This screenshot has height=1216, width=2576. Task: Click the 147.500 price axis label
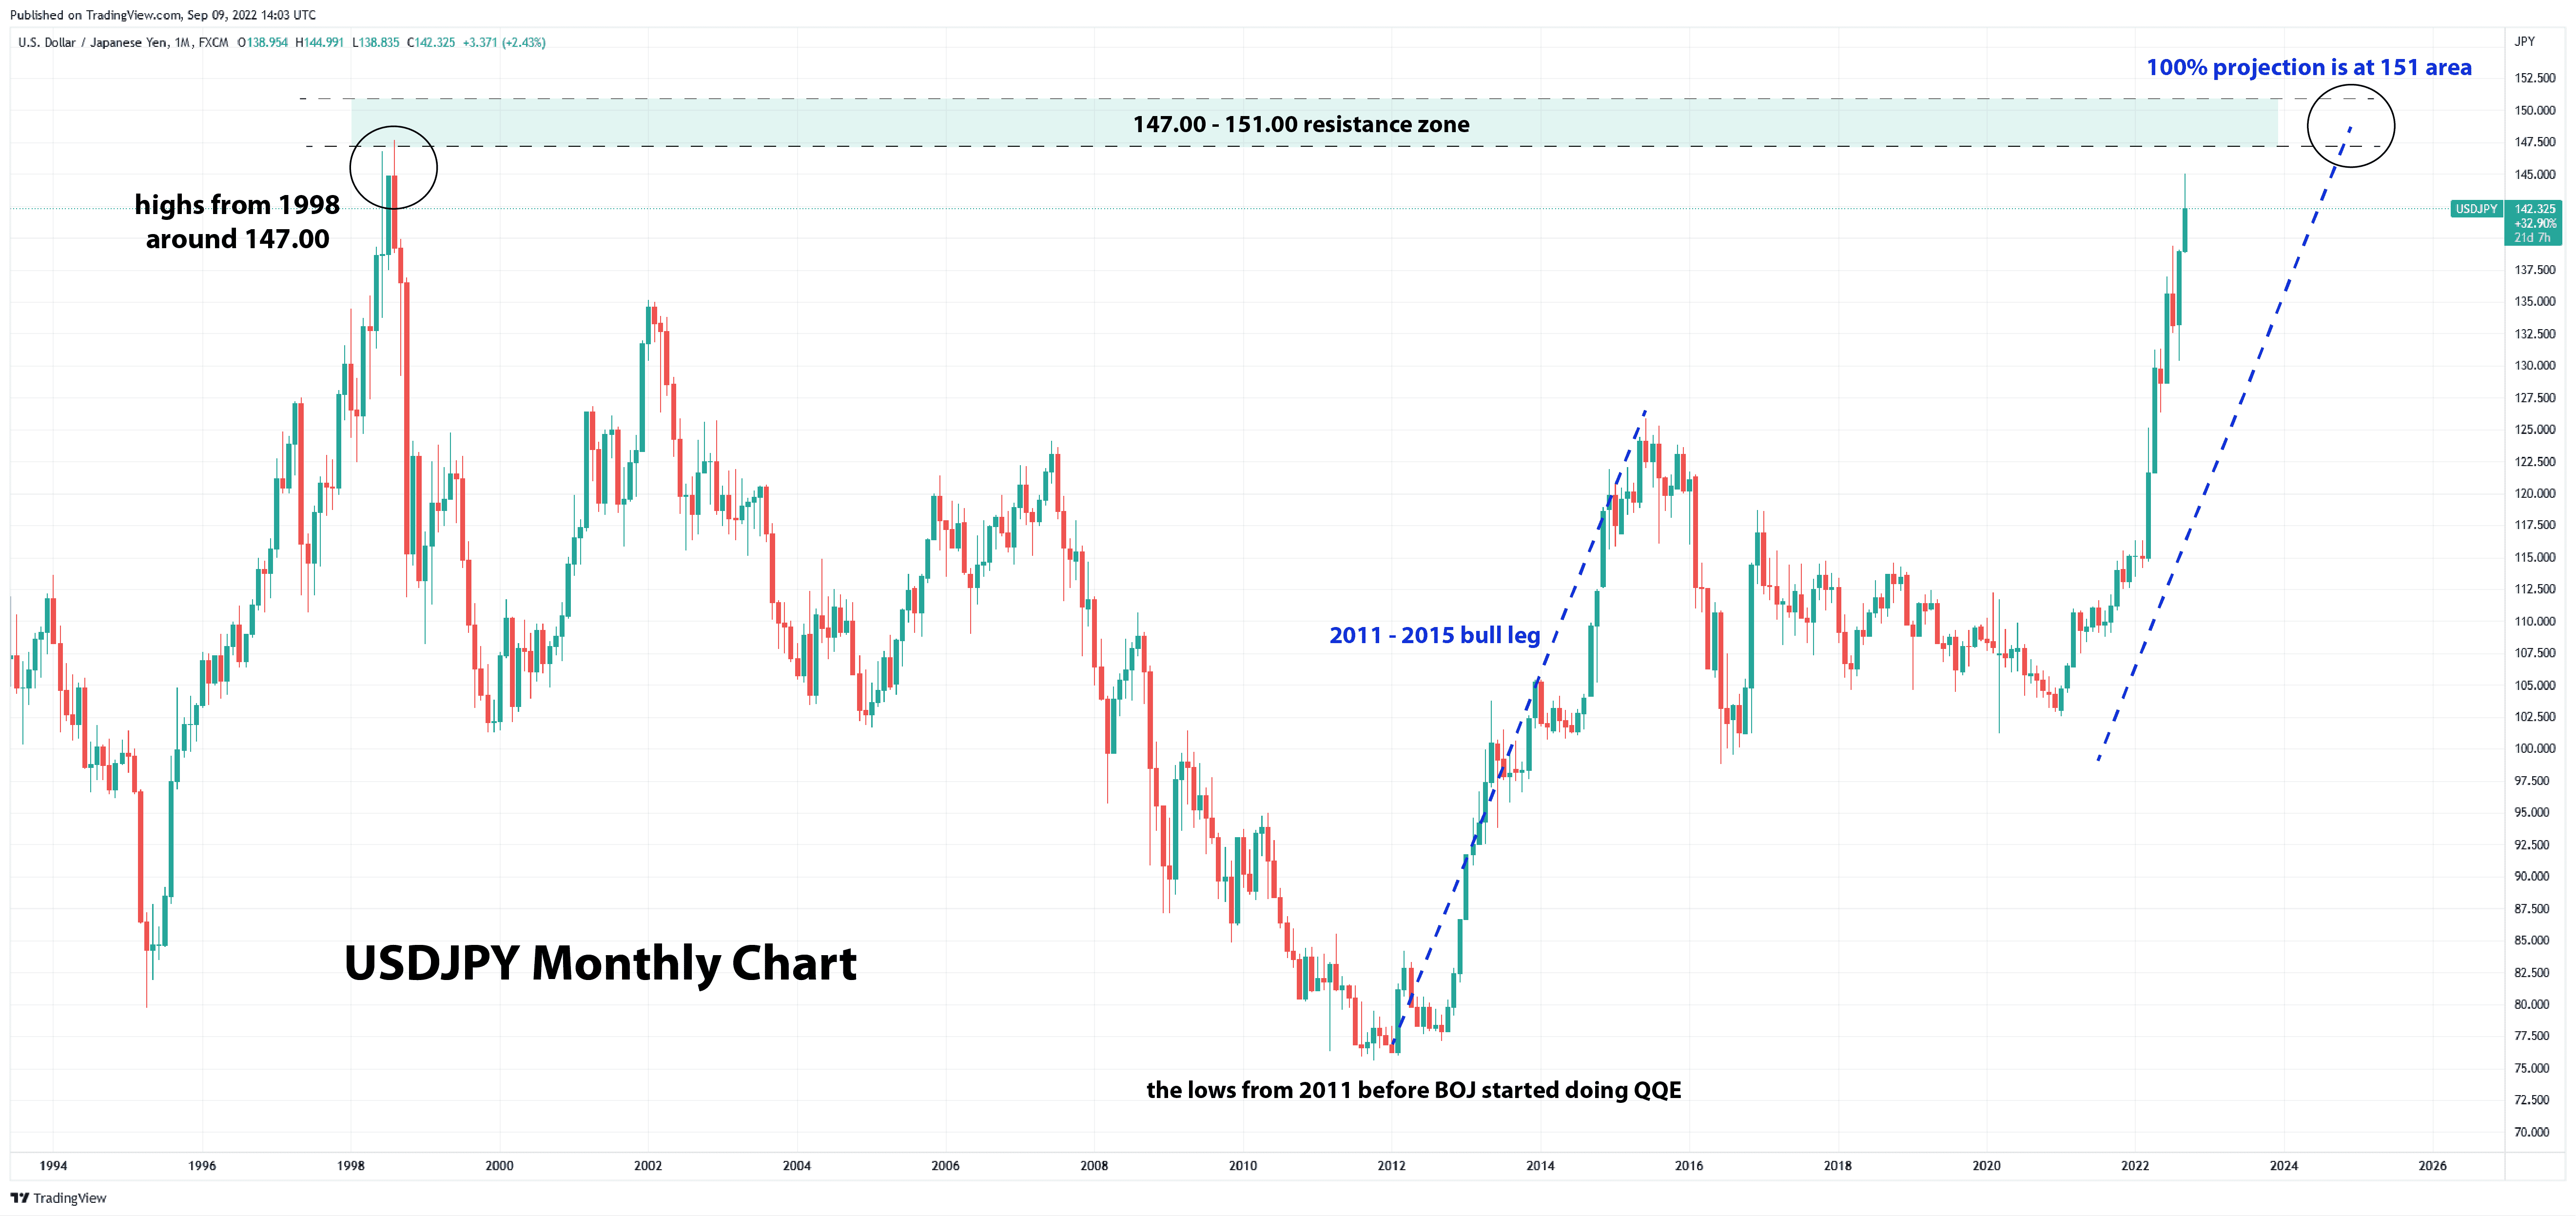pos(2535,142)
